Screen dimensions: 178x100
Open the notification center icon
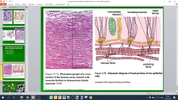[174, 97]
